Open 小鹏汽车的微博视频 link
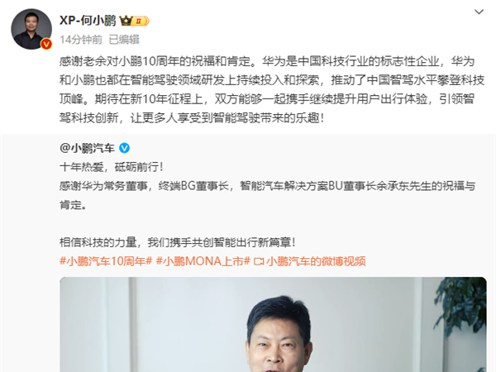The width and height of the screenshot is (496, 372). 316,261
